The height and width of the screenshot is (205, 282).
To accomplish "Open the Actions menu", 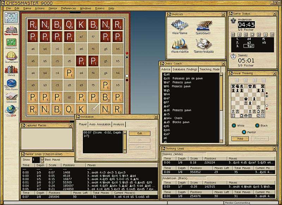I will pyautogui.click(x=39, y=8).
